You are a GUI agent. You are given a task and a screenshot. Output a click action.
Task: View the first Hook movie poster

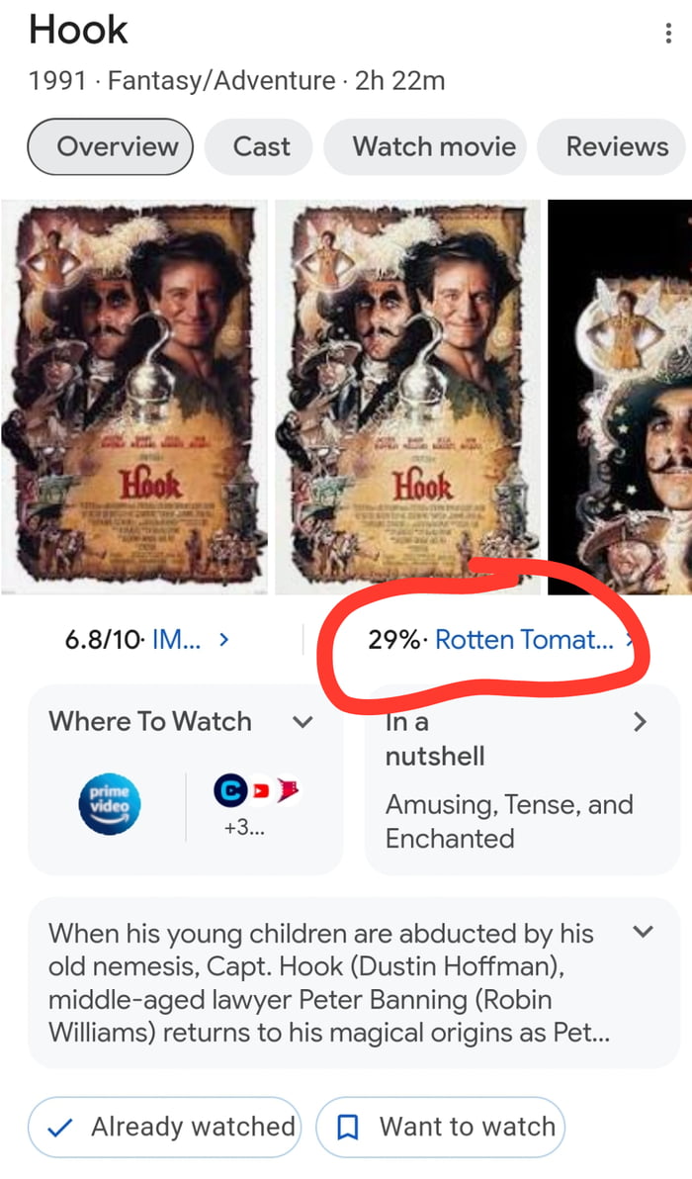click(x=134, y=396)
